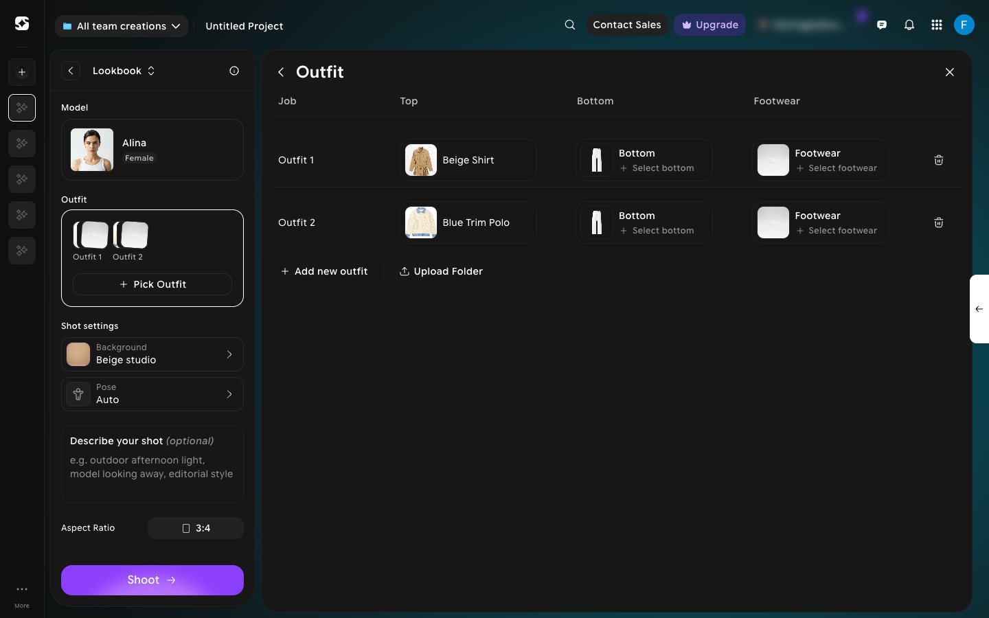This screenshot has height=618, width=989.
Task: Close the Outfit panel
Action: pos(950,72)
